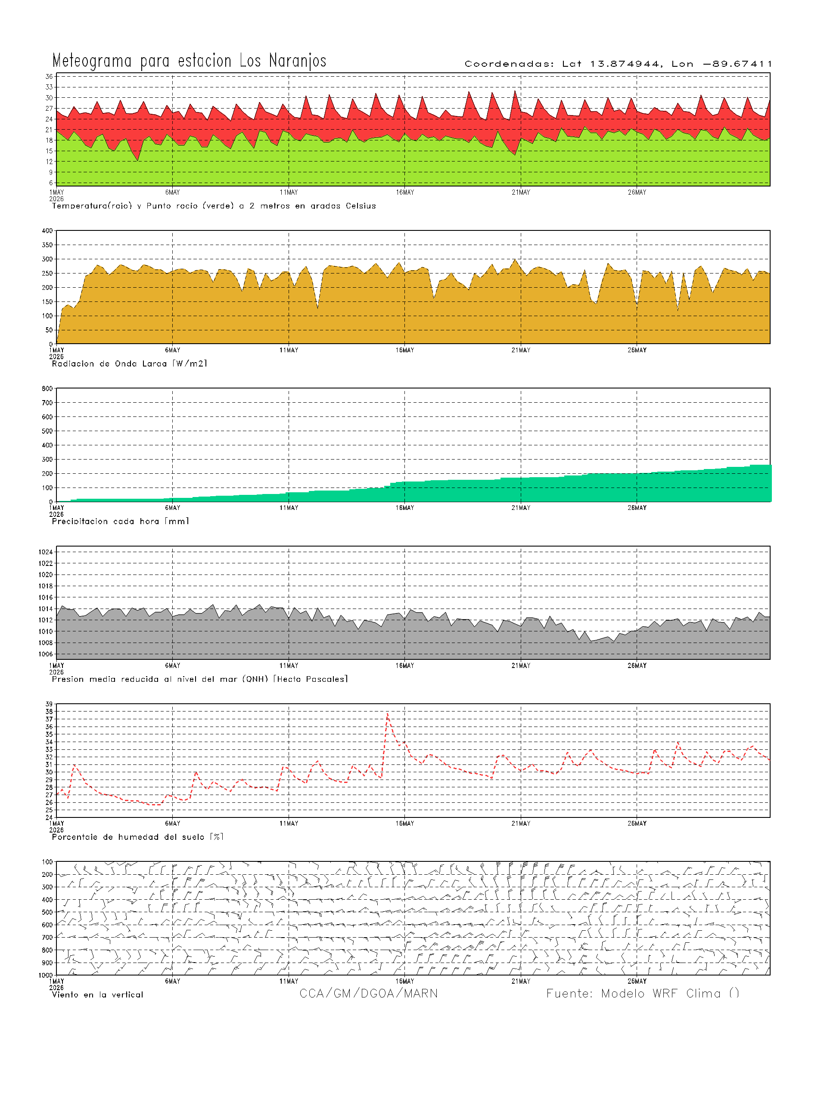Click the Radiacion de Onda Larga caption
Screen dimensions: 827x1106
[129, 364]
